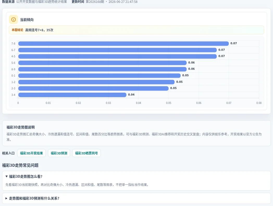Click the 0.04 value label of bar 3-4
This screenshot has width=273, height=206.
(x=131, y=95)
